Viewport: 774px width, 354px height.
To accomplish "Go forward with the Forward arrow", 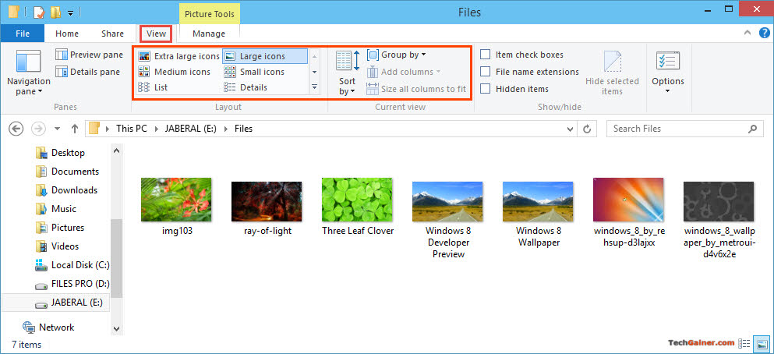I will coord(38,129).
